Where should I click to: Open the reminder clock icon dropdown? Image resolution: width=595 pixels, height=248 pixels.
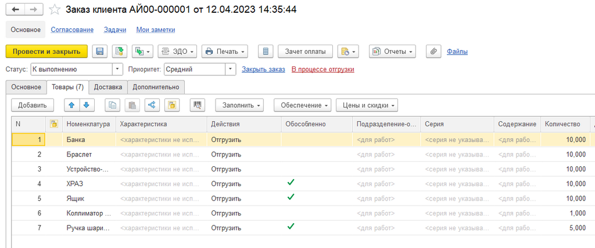(x=348, y=52)
